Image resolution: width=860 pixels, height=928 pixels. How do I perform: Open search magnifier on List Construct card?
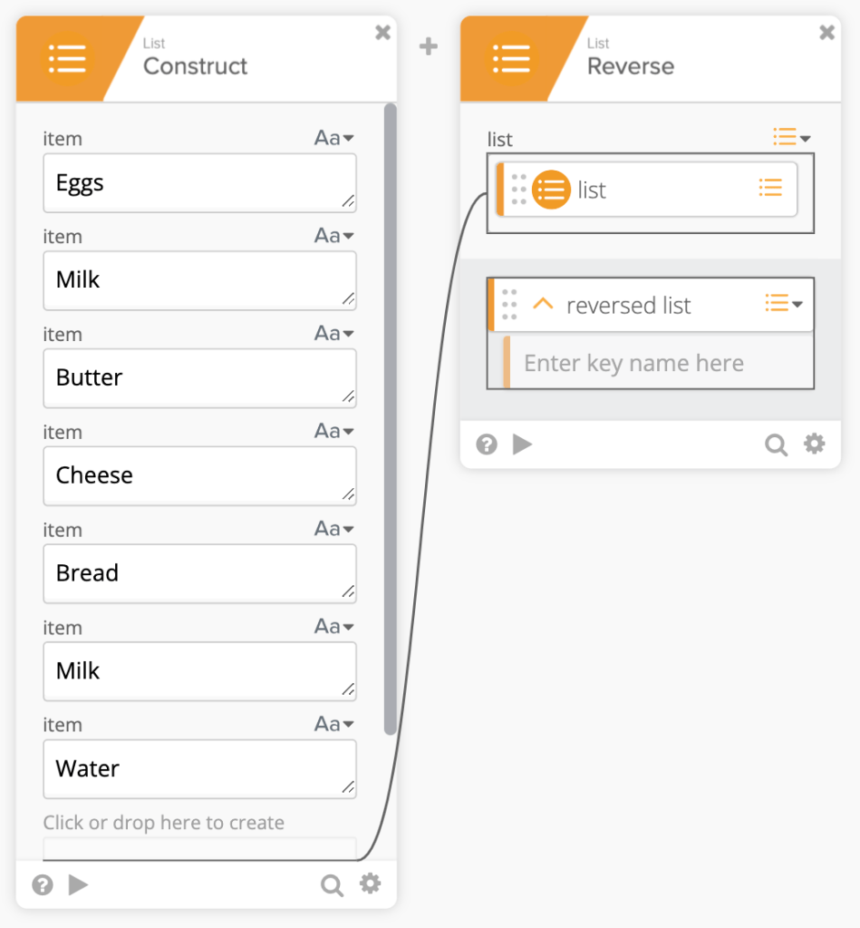click(333, 884)
